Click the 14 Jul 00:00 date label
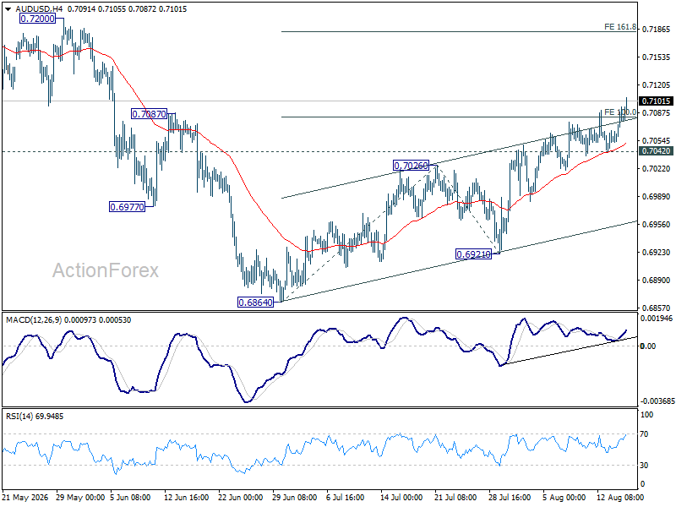The height and width of the screenshot is (507, 676). coord(402,498)
